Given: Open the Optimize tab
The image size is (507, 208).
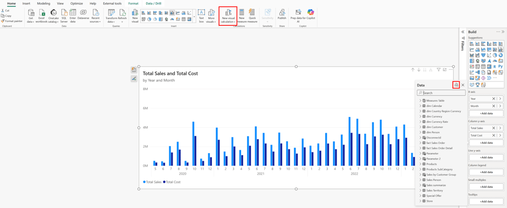Looking at the screenshot, I should 77,3.
